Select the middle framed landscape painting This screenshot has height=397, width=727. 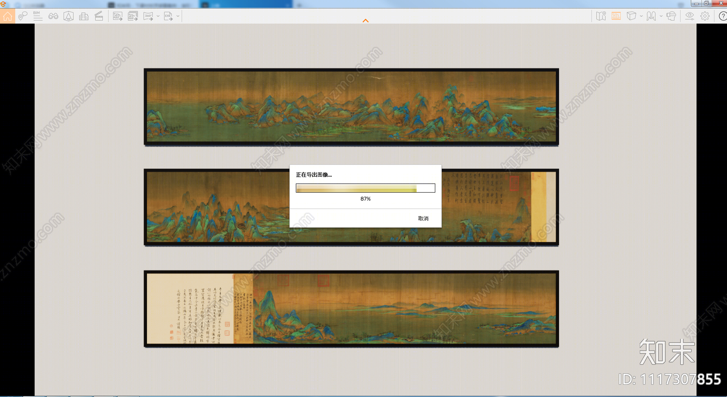(351, 208)
